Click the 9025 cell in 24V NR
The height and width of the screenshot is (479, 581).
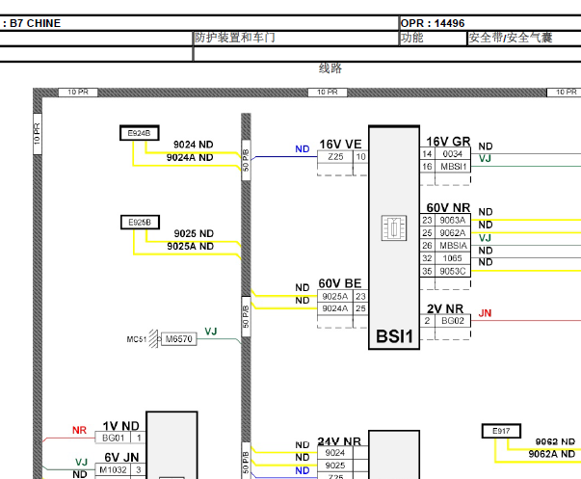pyautogui.click(x=335, y=466)
